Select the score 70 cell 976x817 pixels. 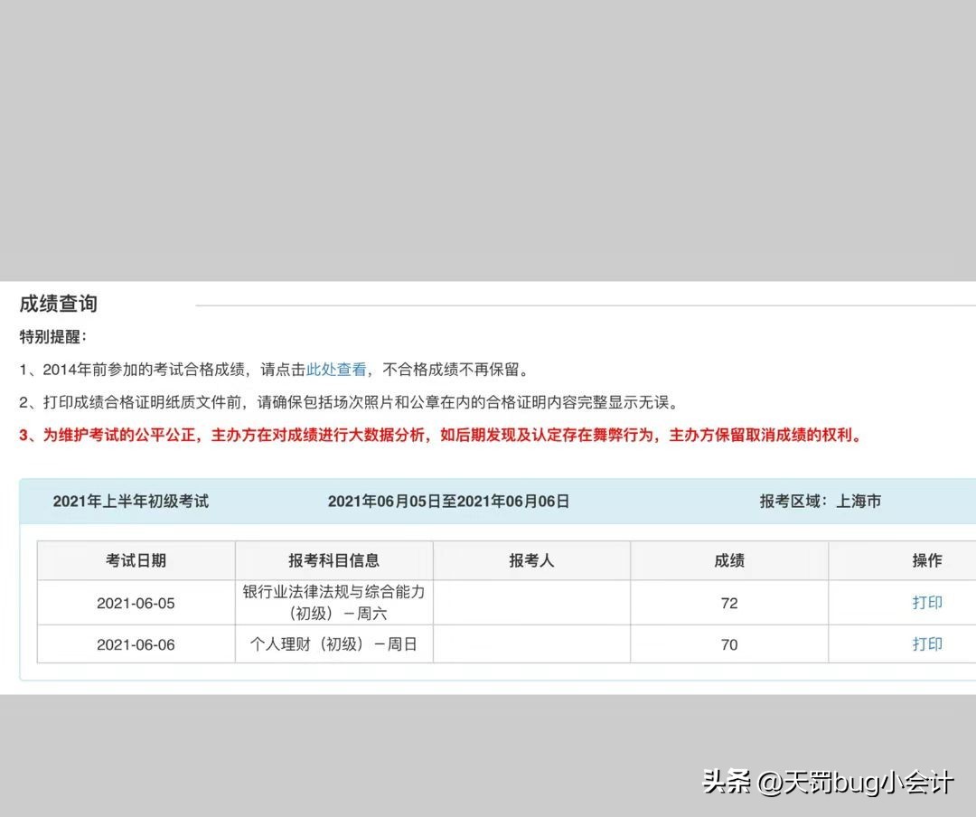(x=728, y=644)
